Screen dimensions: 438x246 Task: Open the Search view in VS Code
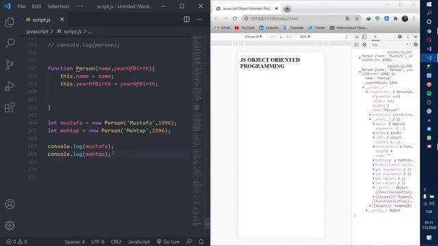(10, 43)
